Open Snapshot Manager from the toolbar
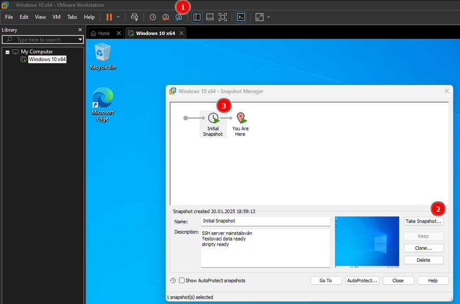 click(179, 17)
